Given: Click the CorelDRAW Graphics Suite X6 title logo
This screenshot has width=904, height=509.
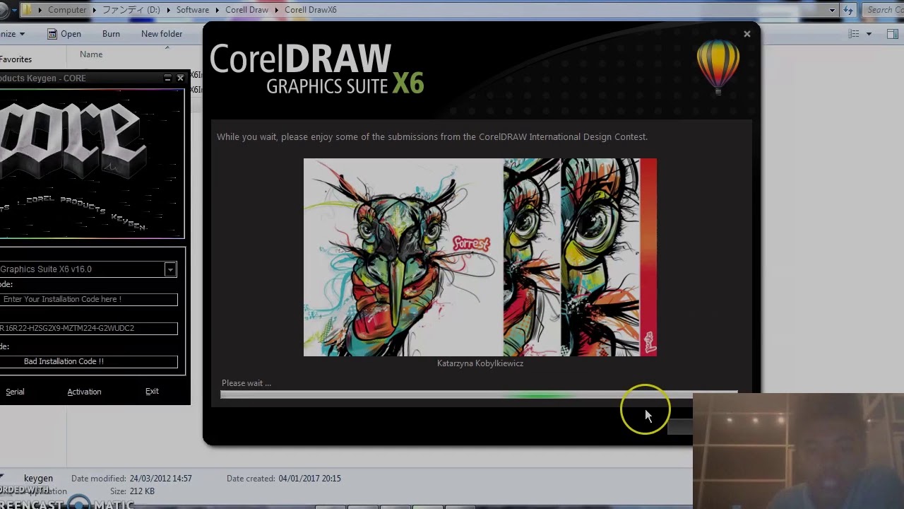Looking at the screenshot, I should 316,69.
